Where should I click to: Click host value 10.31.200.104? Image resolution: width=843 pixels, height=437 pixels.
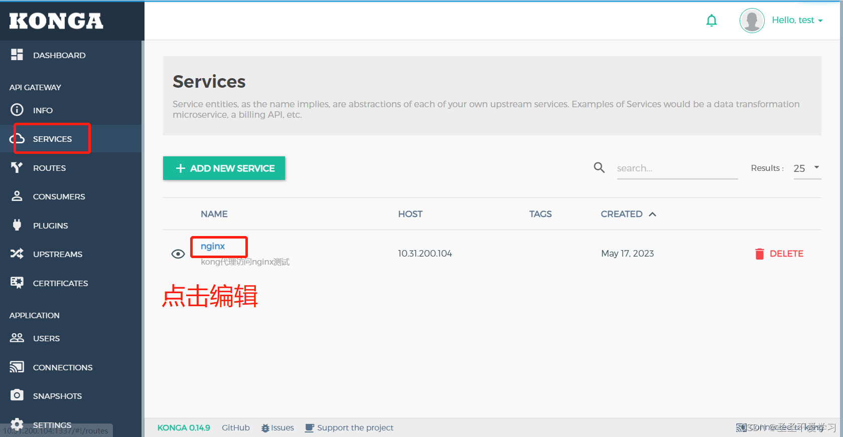[x=425, y=254]
